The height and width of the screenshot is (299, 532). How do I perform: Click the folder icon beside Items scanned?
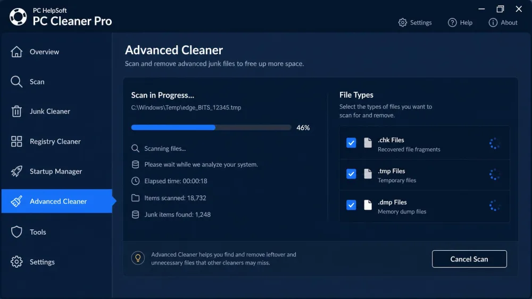tap(135, 198)
